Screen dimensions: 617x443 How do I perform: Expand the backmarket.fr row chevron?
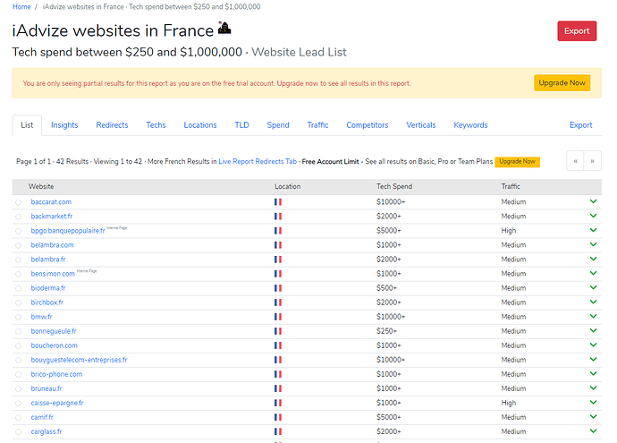594,216
